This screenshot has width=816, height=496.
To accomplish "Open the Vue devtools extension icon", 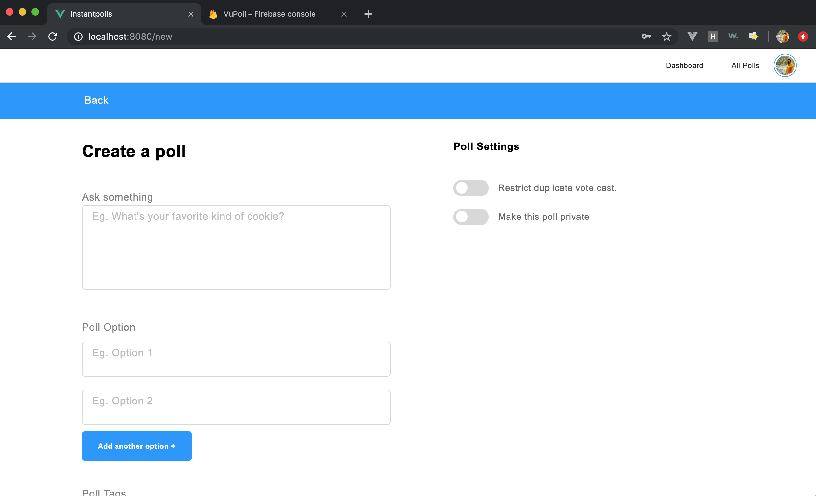I will point(692,37).
